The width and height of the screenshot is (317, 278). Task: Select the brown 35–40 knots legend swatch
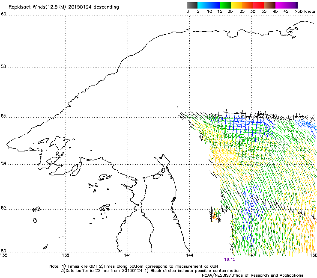click(270, 5)
